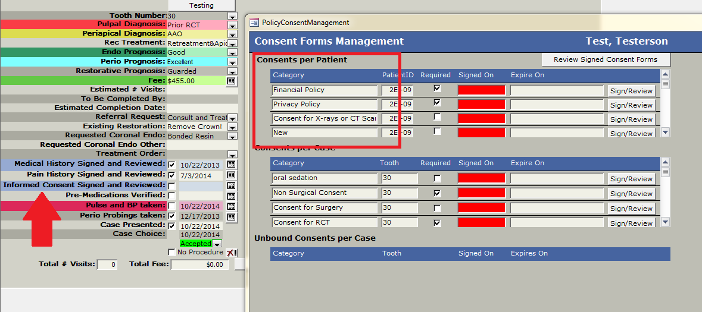Screen dimensions: 702x312
Task: Click Sign/Review for Privacy Policy
Action: 631,105
